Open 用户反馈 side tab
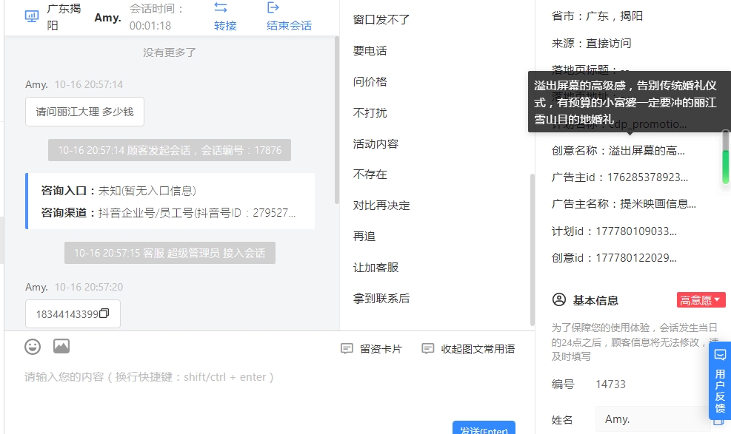The width and height of the screenshot is (731, 434). tap(720, 381)
